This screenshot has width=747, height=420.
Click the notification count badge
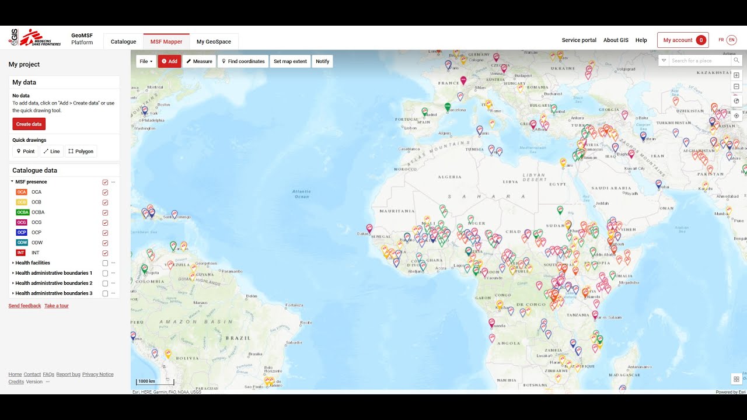(x=701, y=40)
